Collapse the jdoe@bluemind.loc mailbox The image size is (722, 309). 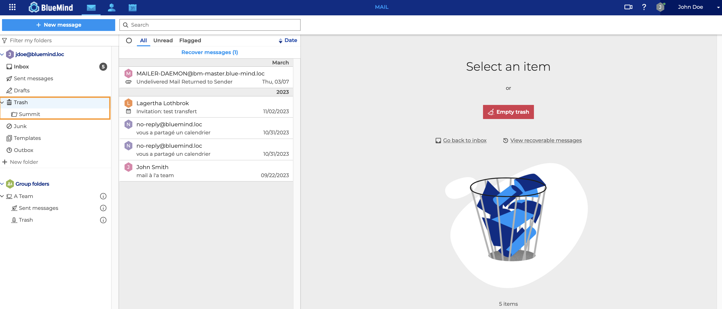pyautogui.click(x=2, y=54)
